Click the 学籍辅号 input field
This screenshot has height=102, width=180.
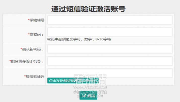click(110, 20)
